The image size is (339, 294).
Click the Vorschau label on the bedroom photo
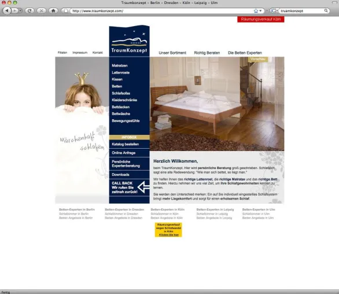pos(258,59)
